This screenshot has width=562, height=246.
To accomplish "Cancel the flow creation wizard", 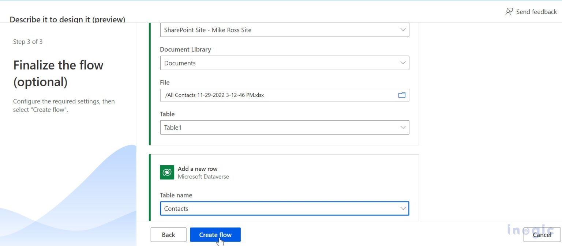I will 542,235.
